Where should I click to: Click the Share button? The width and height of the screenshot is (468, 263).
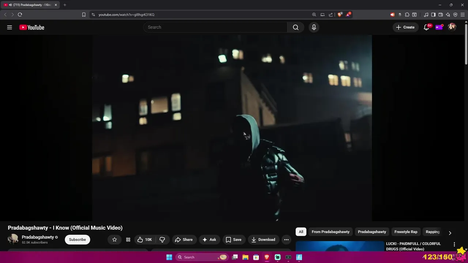pyautogui.click(x=184, y=240)
